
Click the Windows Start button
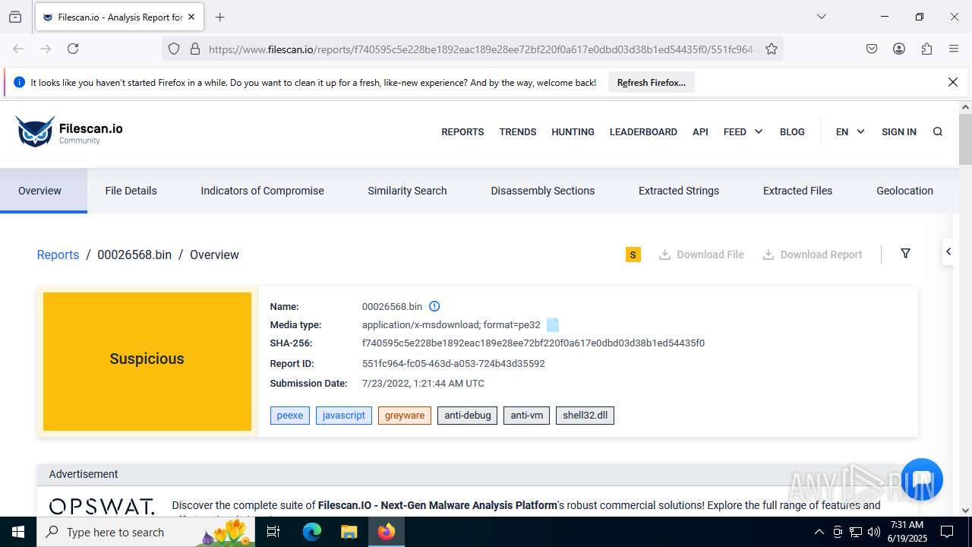click(x=18, y=532)
